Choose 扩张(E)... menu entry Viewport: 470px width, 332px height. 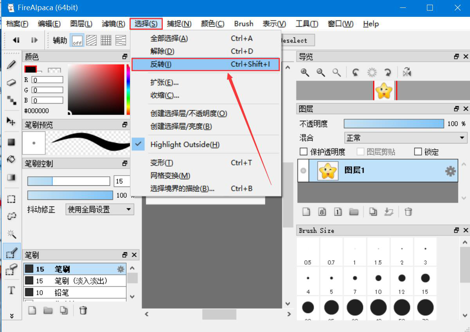[205, 83]
